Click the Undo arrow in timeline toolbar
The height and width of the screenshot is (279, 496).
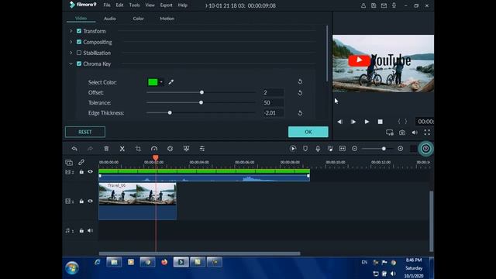74,149
